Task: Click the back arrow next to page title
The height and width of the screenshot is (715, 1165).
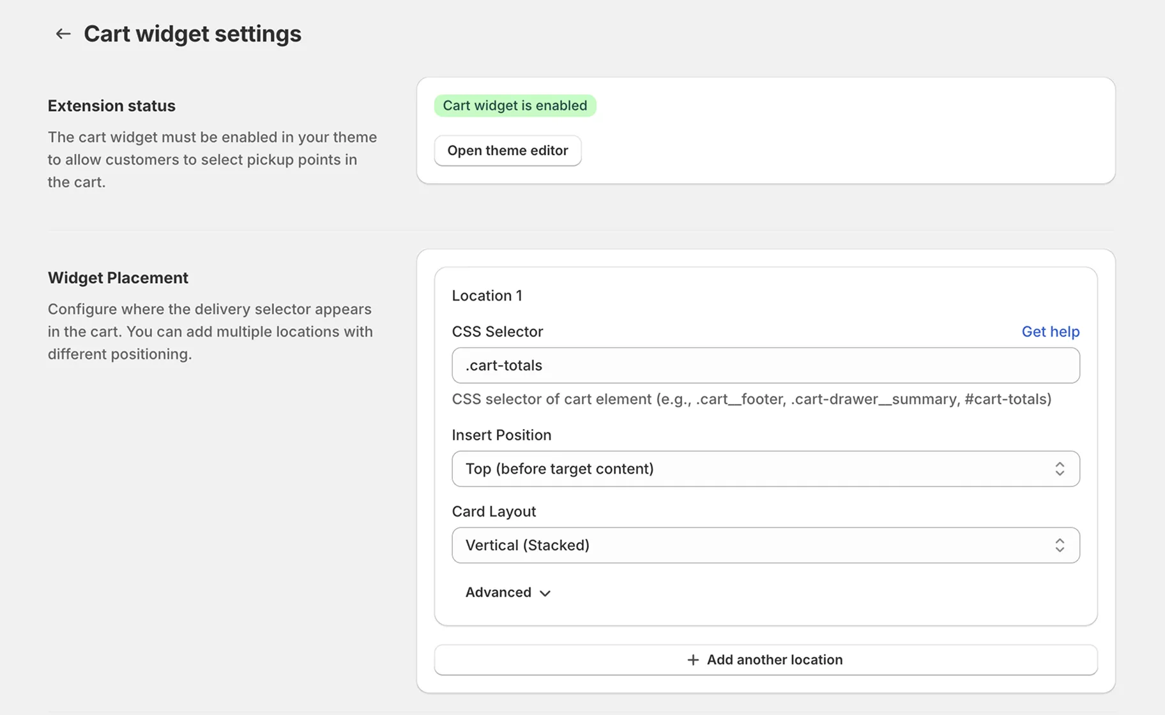Action: point(63,34)
